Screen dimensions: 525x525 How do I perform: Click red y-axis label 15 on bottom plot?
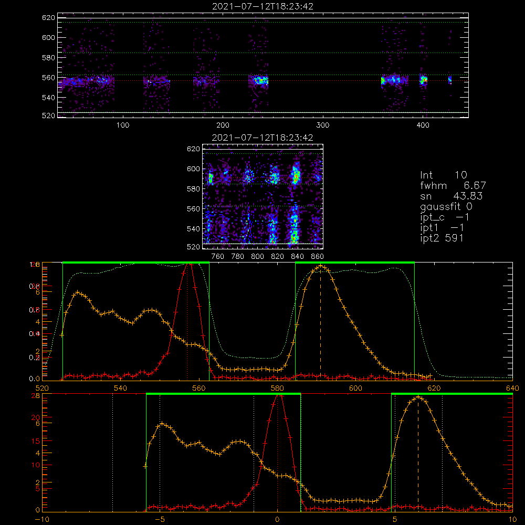pyautogui.click(x=36, y=441)
